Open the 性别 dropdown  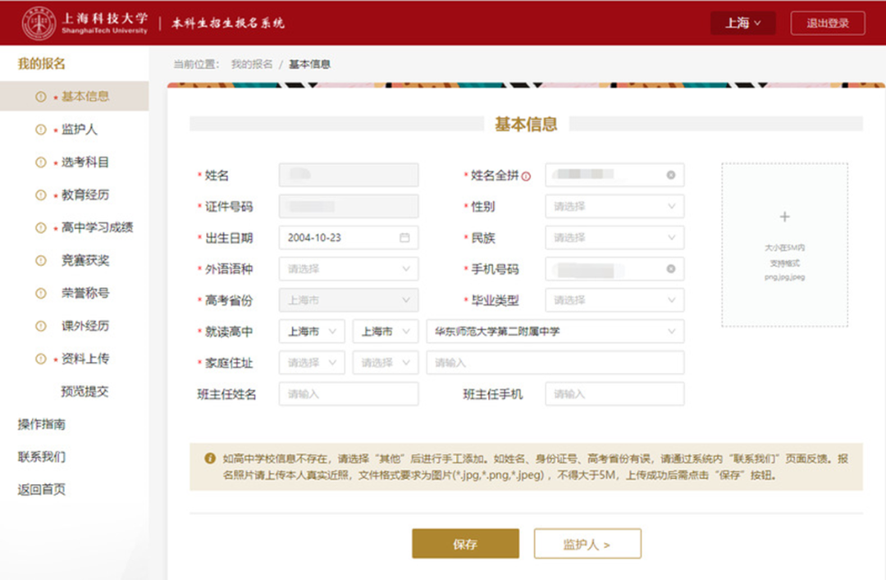click(615, 206)
